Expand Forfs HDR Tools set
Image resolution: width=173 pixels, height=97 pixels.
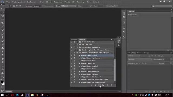(77, 44)
